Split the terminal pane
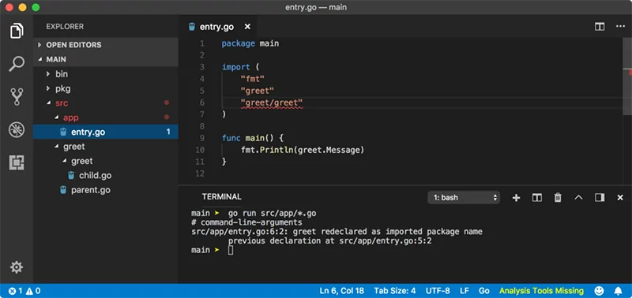632x298 pixels. (x=537, y=197)
